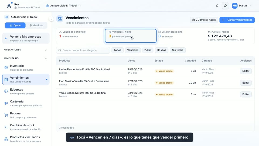Click Volver a Mis empresas
Image resolution: width=259 pixels, height=146 pixels.
pos(26,38)
